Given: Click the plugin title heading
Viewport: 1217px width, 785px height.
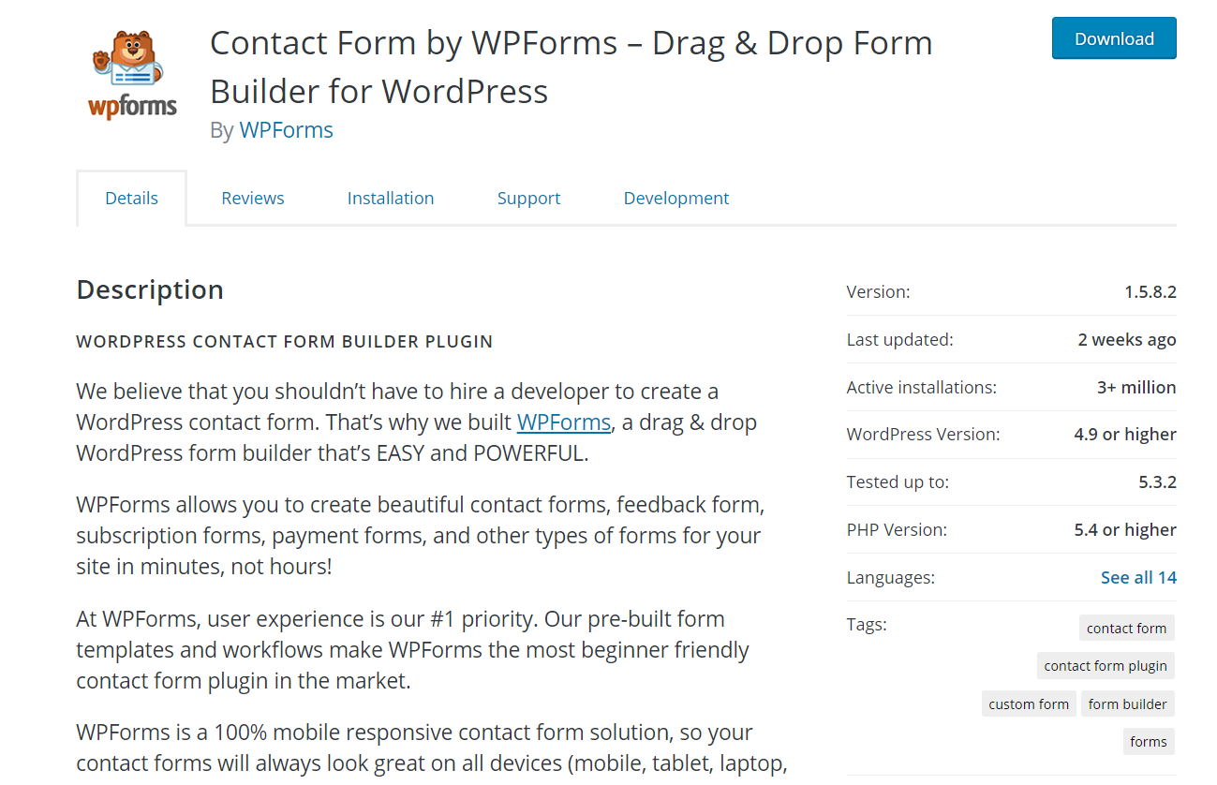Looking at the screenshot, I should click(571, 67).
